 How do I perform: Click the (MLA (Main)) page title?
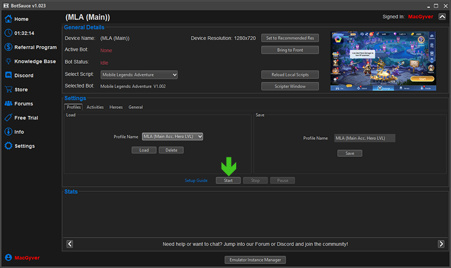point(88,17)
